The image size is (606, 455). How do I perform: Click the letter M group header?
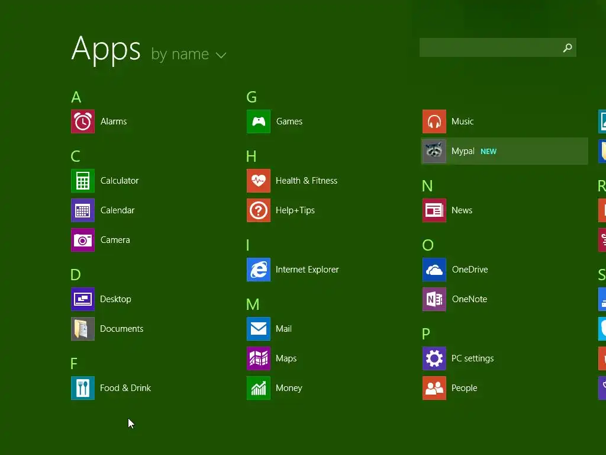pos(253,305)
